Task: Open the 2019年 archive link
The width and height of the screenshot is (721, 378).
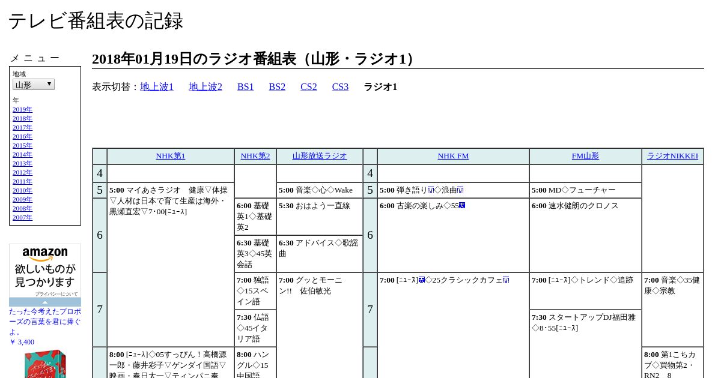Action: click(x=22, y=109)
